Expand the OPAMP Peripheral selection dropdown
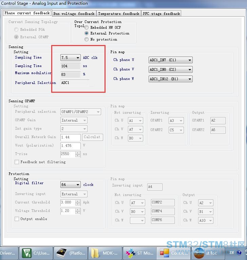Image resolution: width=247 pixels, height=260 pixels. pyautogui.click(x=81, y=112)
